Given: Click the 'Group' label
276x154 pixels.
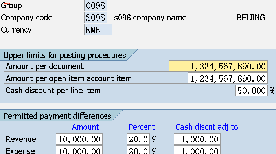Looking at the screenshot, I should pyautogui.click(x=11, y=5).
